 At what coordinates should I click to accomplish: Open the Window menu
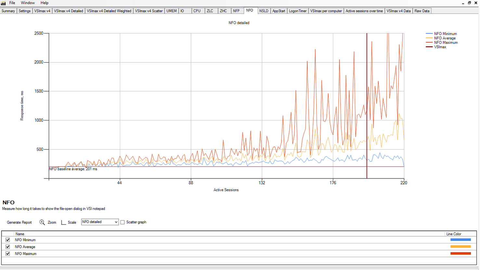click(28, 3)
